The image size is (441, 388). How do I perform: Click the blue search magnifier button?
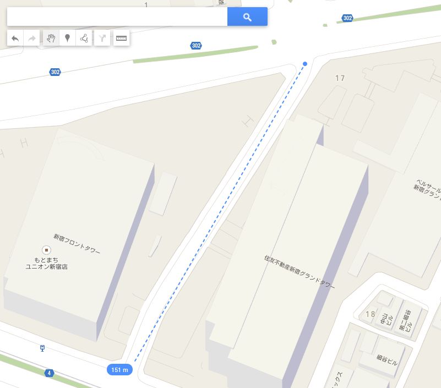(x=247, y=17)
